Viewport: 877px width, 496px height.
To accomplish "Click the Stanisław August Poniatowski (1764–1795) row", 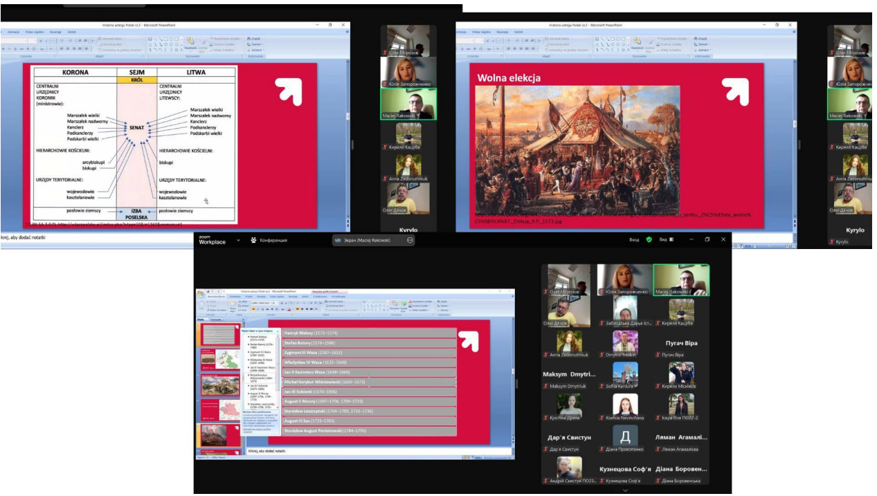I will pos(370,431).
